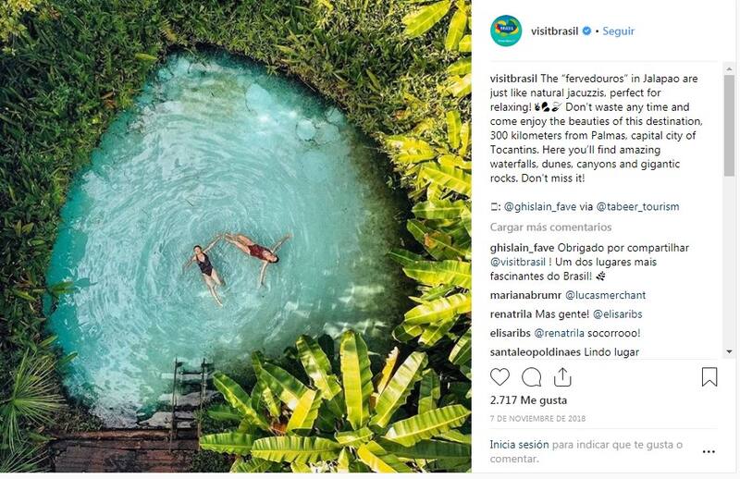Click the comment speech bubble icon
The width and height of the screenshot is (740, 479).
pos(531,377)
